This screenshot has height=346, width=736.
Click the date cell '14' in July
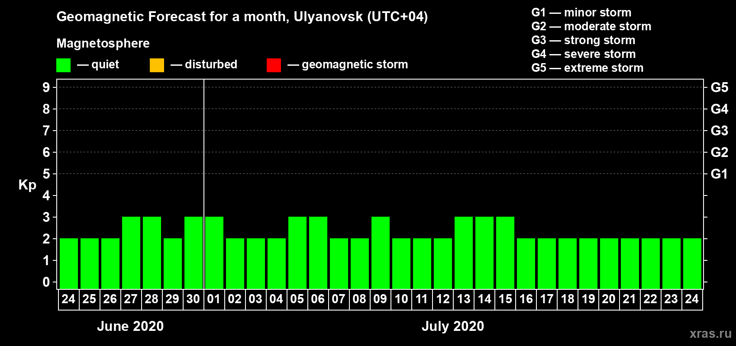[x=484, y=299]
